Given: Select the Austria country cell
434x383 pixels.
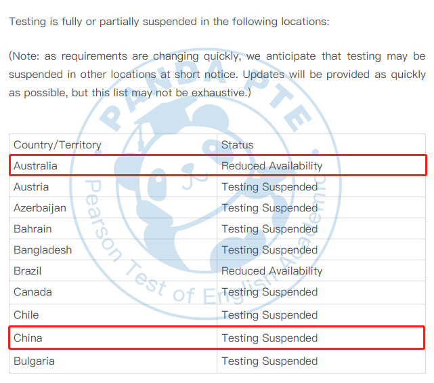Looking at the screenshot, I should coord(31,186).
